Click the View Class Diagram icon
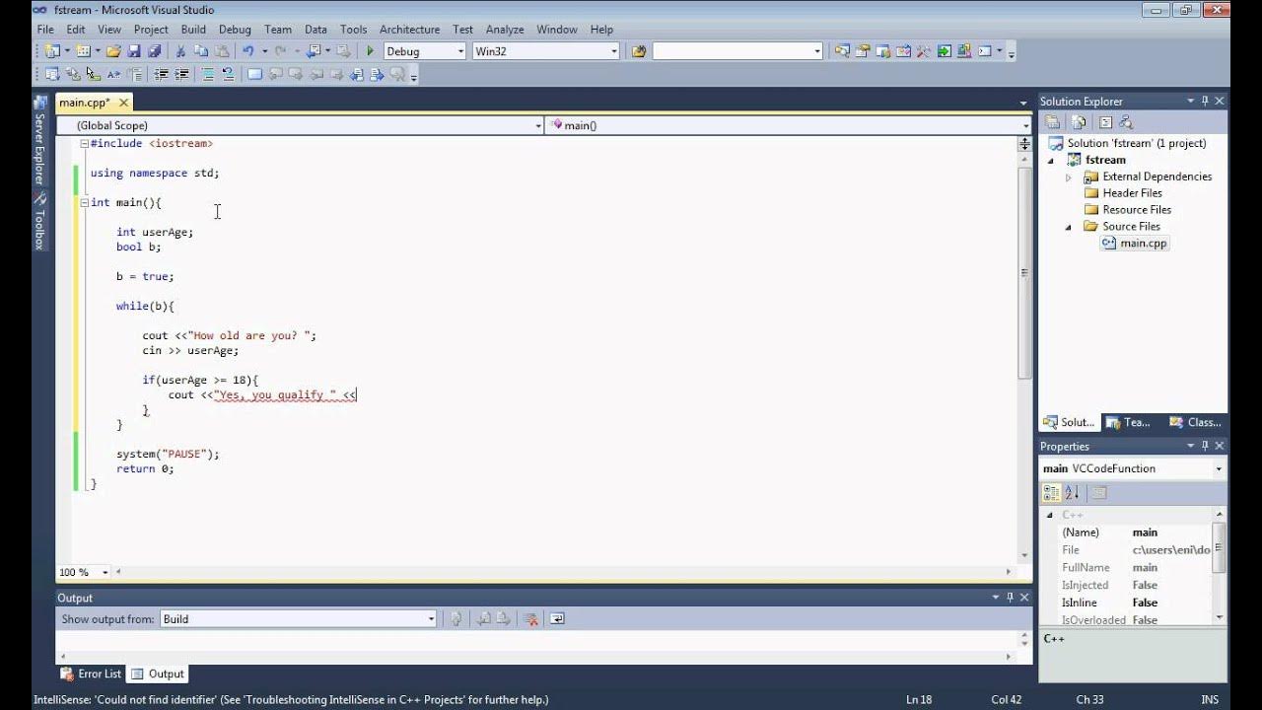 tap(1127, 122)
